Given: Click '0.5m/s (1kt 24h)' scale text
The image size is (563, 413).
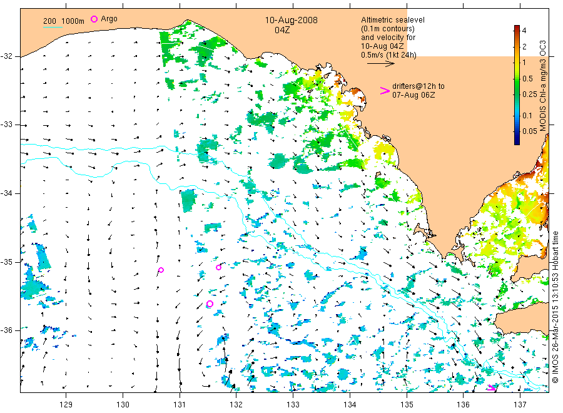Looking at the screenshot, I should [x=389, y=55].
